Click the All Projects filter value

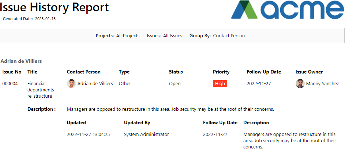(x=128, y=36)
